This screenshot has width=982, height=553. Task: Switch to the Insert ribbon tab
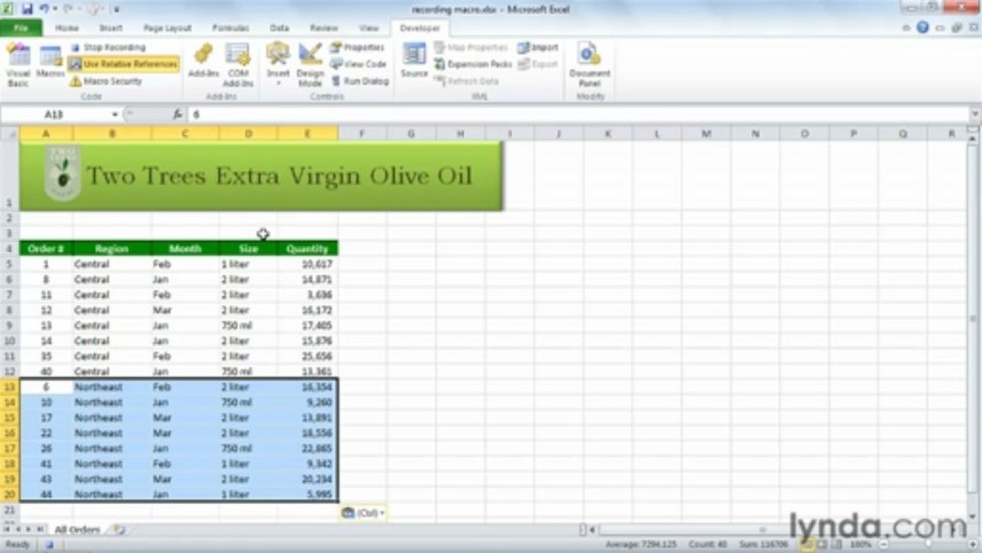111,28
